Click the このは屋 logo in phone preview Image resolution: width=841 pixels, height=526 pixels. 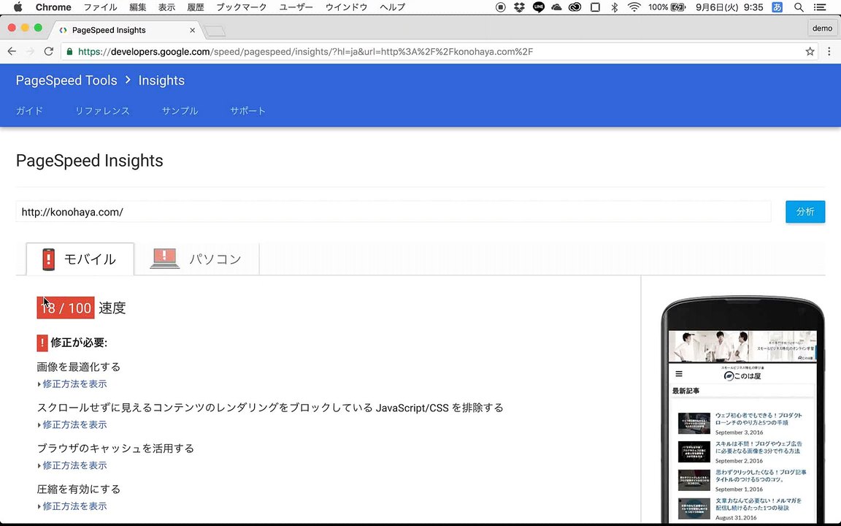tap(743, 376)
